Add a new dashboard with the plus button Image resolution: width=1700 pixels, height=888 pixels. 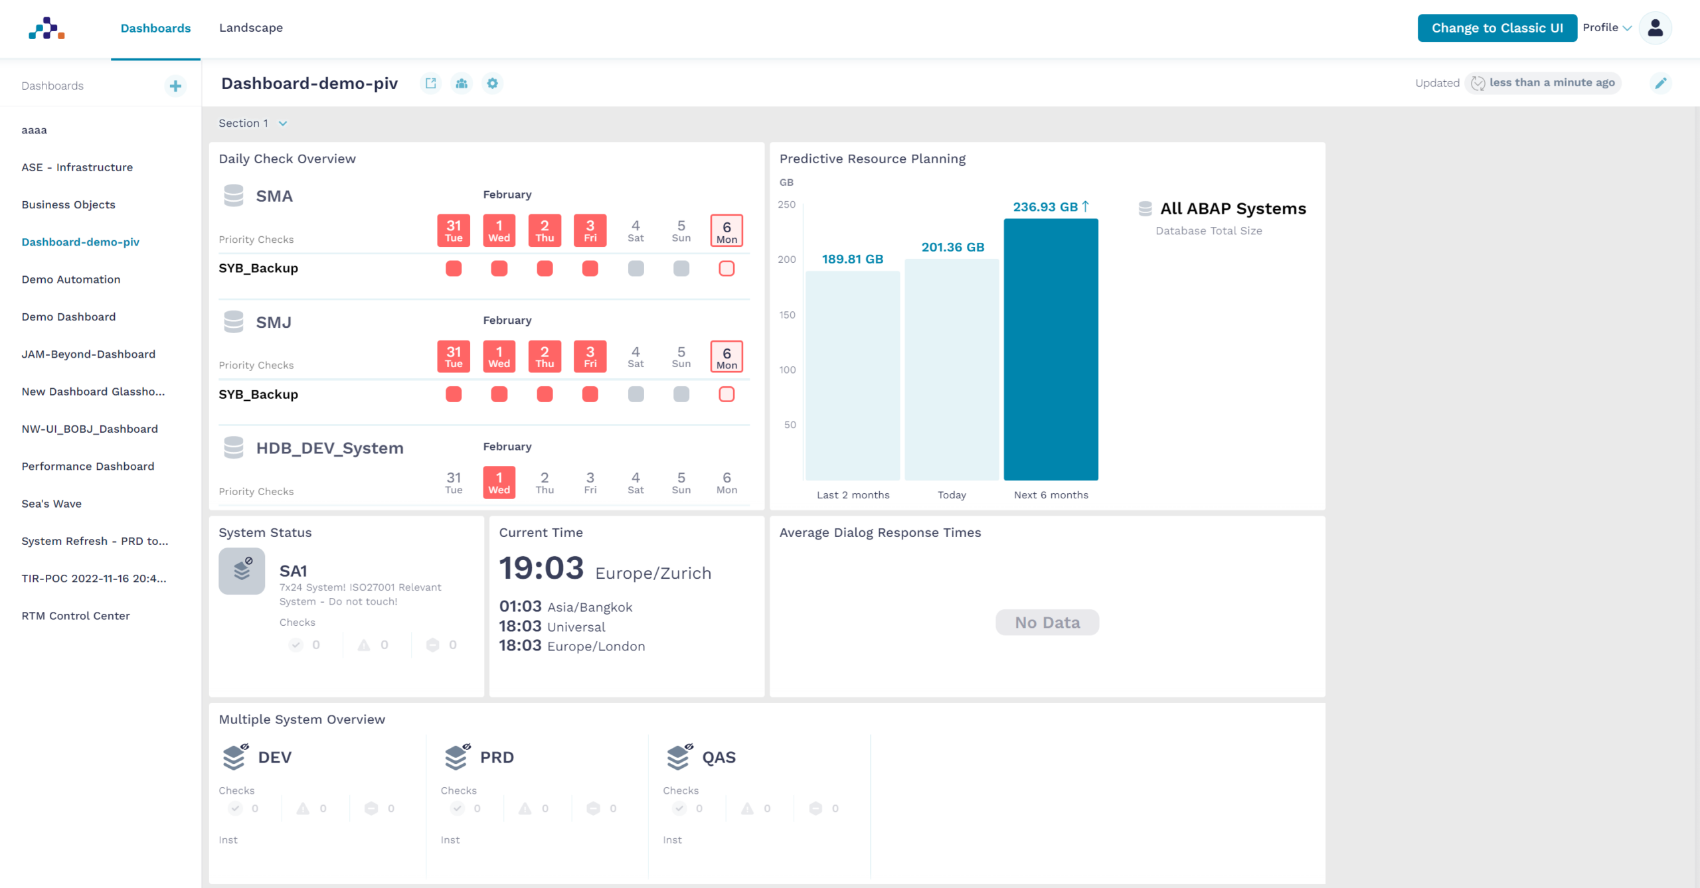tap(175, 86)
